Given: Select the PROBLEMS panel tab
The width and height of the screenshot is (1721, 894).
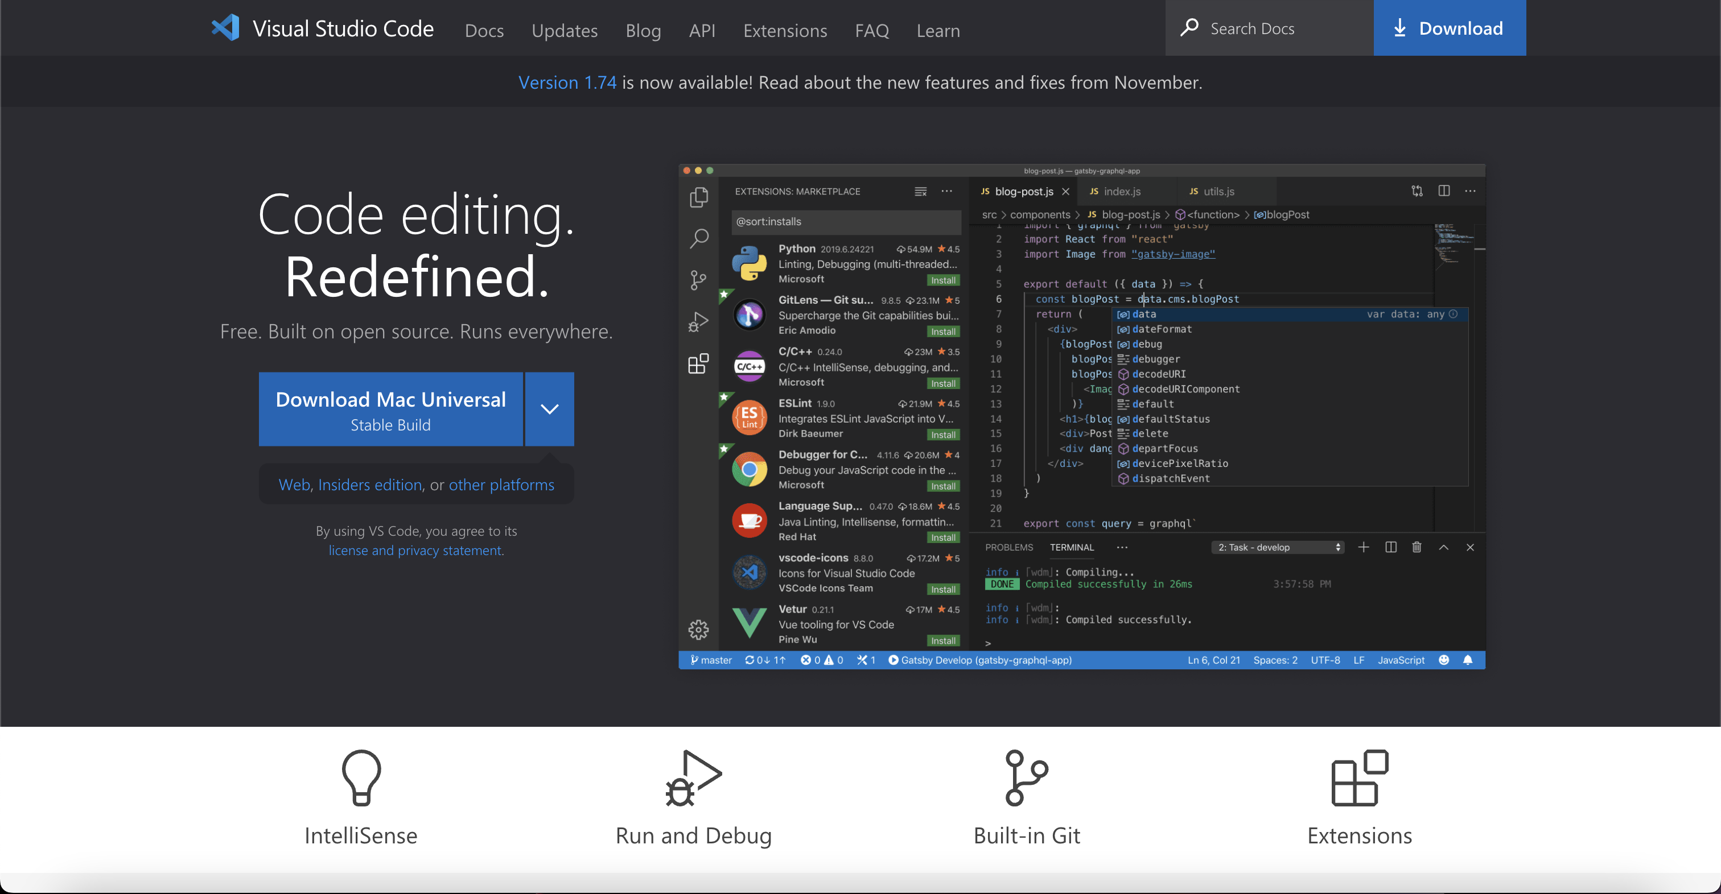Looking at the screenshot, I should (x=1009, y=547).
